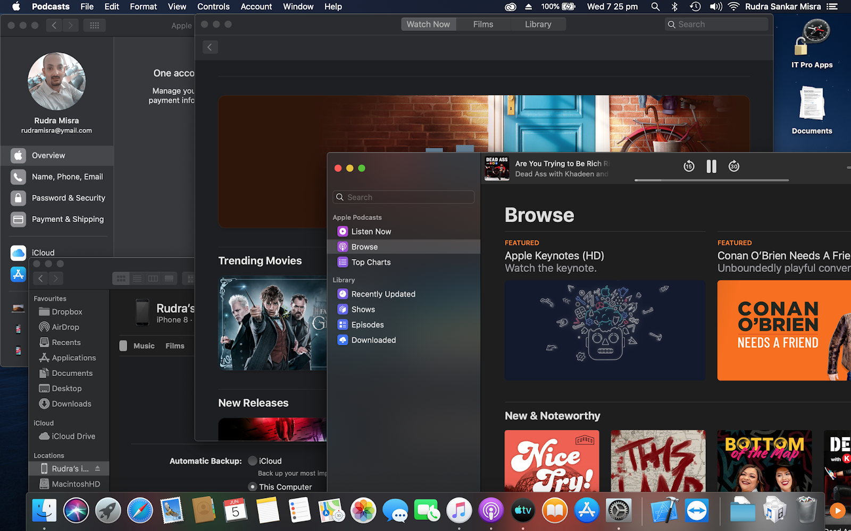
Task: Switch Finder to column view
Action: 153,278
